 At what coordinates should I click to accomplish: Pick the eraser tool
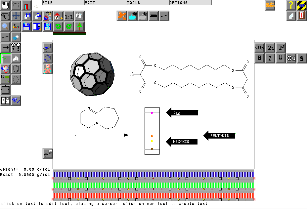click(16, 37)
